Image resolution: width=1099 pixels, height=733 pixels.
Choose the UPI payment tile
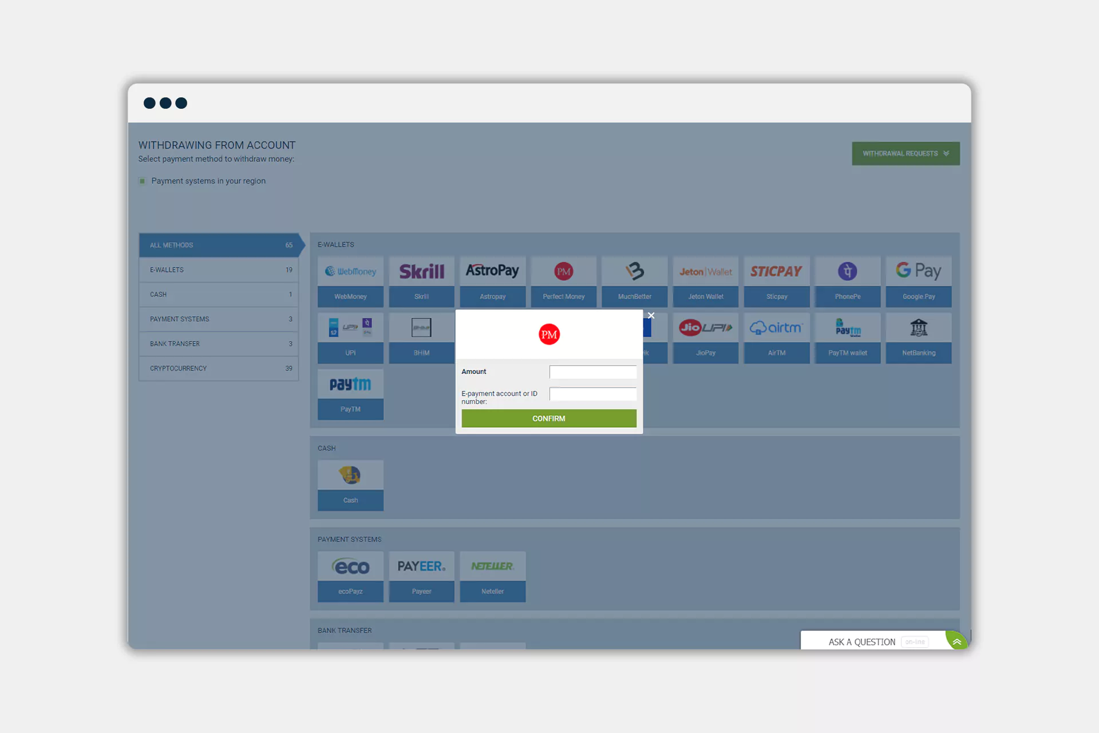tap(350, 338)
